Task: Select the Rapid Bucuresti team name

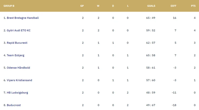Action: 17,43
